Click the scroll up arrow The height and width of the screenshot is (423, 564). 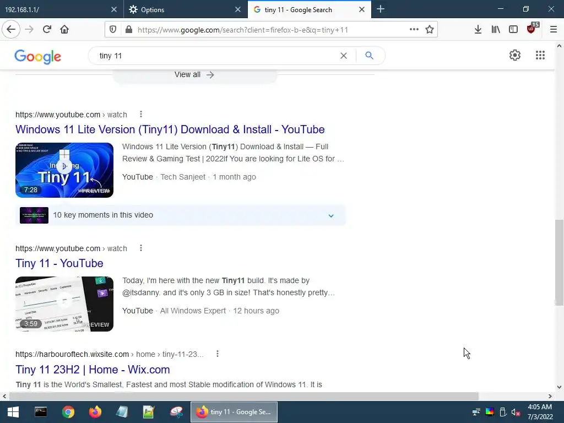[559, 46]
